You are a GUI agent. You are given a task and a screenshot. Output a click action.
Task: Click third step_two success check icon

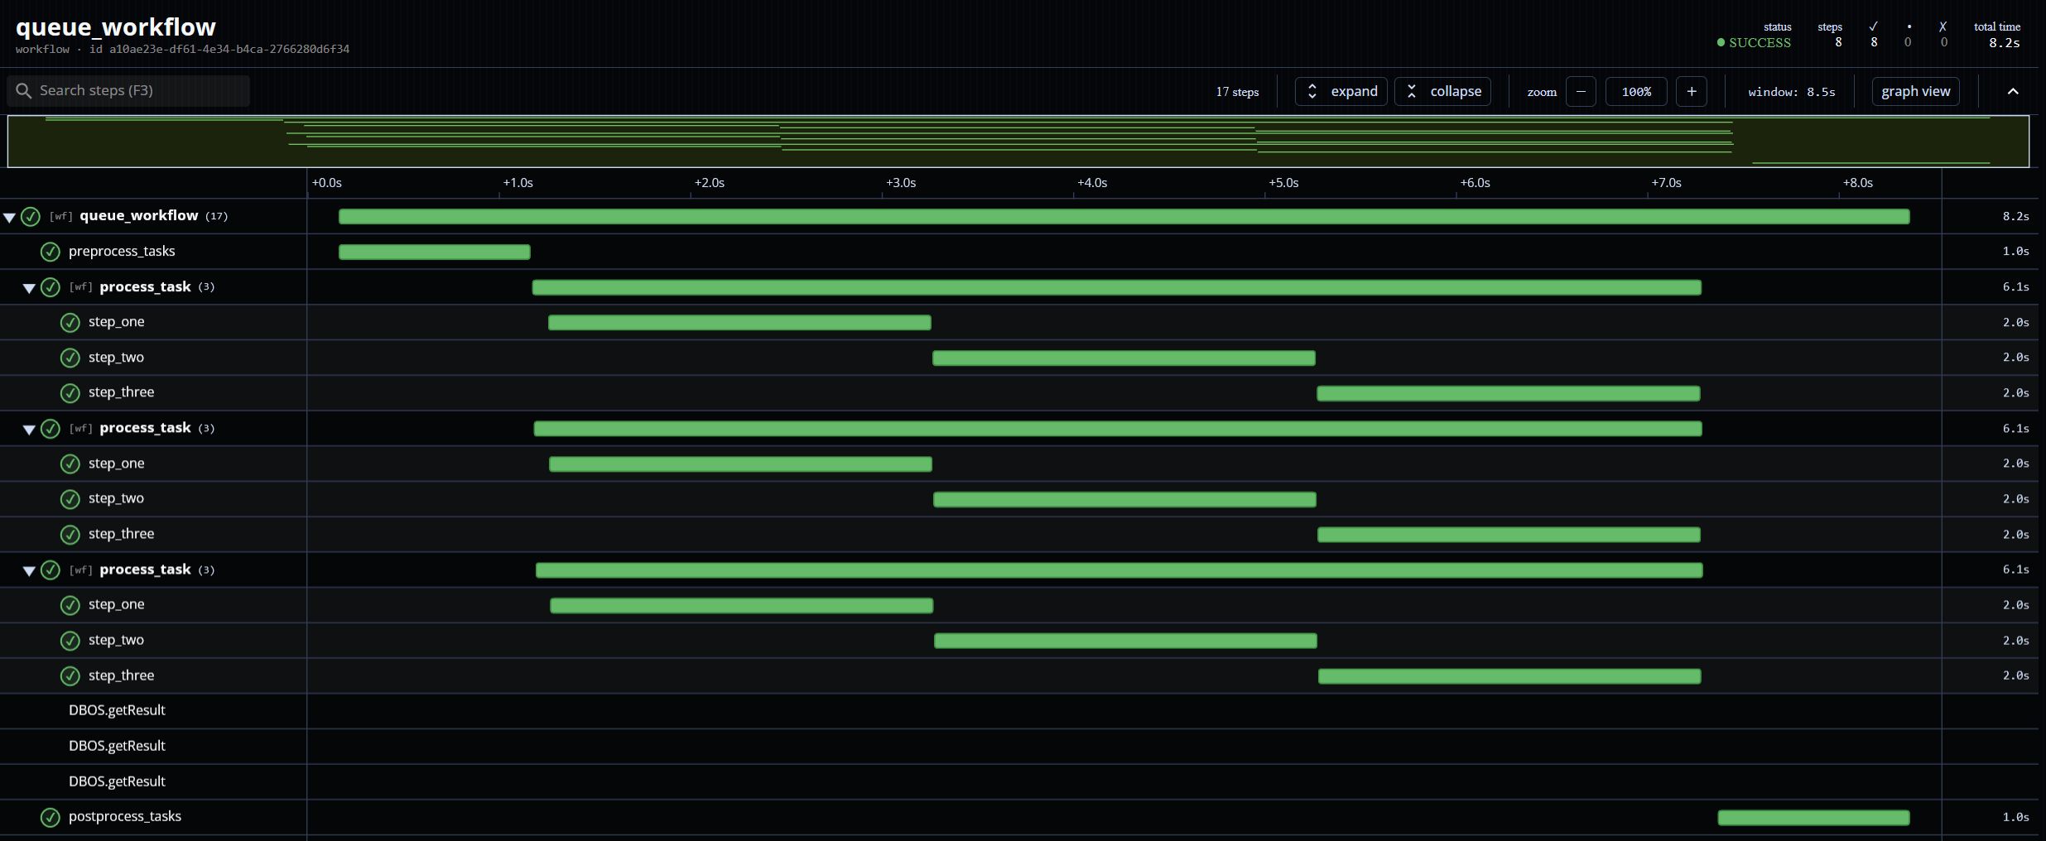point(70,641)
